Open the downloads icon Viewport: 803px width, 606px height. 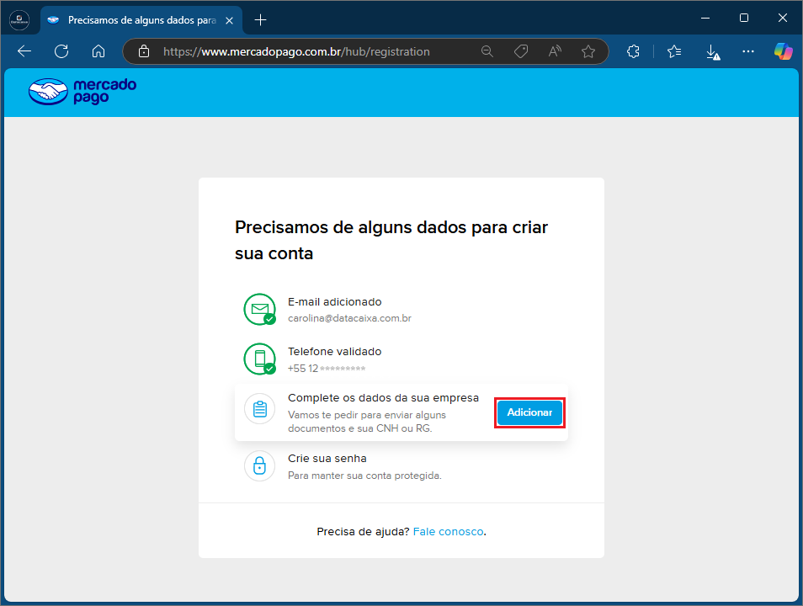click(x=712, y=51)
